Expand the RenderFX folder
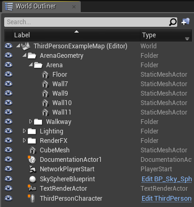194x207 pixels. 24,140
